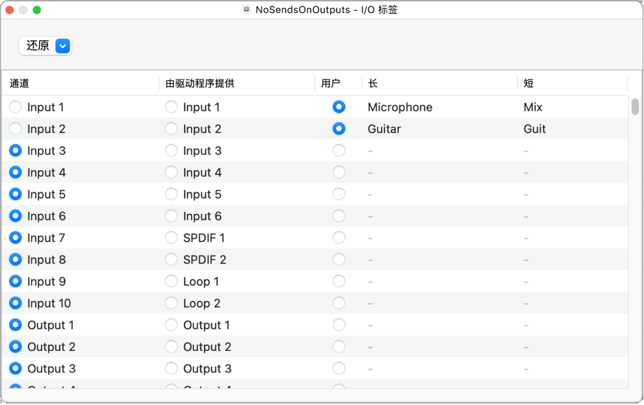This screenshot has height=405, width=644.
Task: Click the document proxy icon in the title bar
Action: [246, 9]
